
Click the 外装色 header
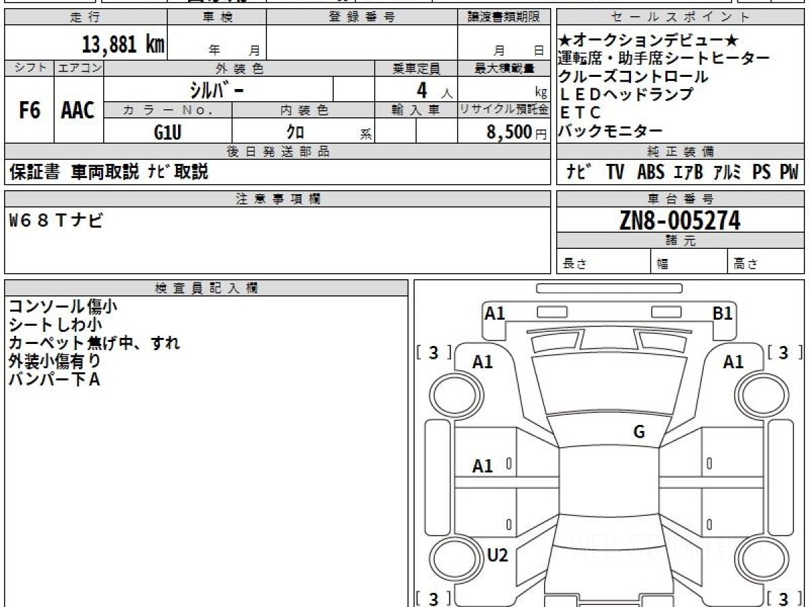click(x=239, y=69)
